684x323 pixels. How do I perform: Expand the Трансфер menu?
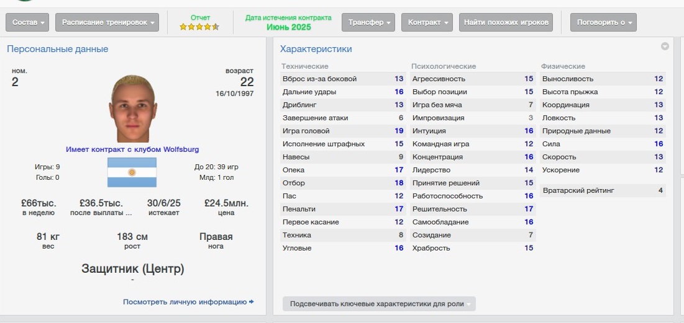click(x=368, y=22)
